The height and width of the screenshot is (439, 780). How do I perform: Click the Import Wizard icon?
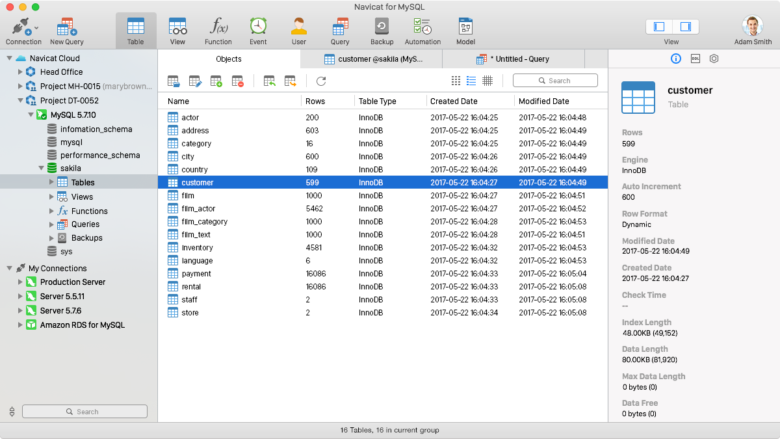click(269, 81)
